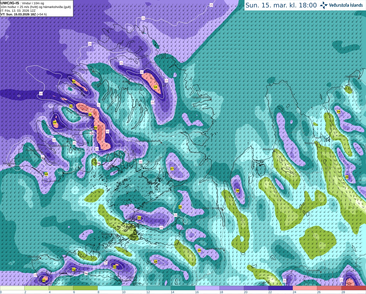Click the yellow 28 marker below Bjargtangar coast
This screenshot has height=294, width=366.
tap(46, 174)
